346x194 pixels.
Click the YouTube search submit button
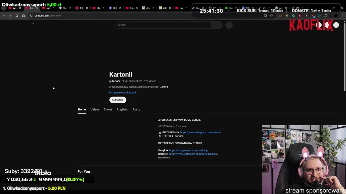click(x=217, y=25)
